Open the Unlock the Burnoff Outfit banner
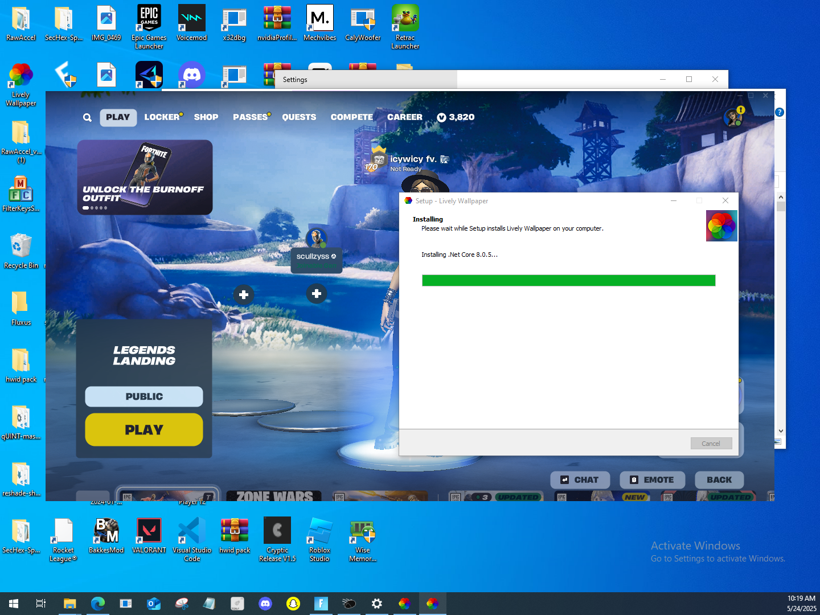Screen dimensions: 820x615 145,177
